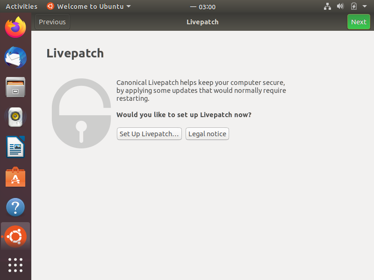Continue with the green Next button
374x280 pixels.
pos(359,22)
